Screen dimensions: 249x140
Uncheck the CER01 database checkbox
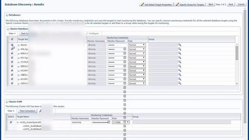click(12, 83)
